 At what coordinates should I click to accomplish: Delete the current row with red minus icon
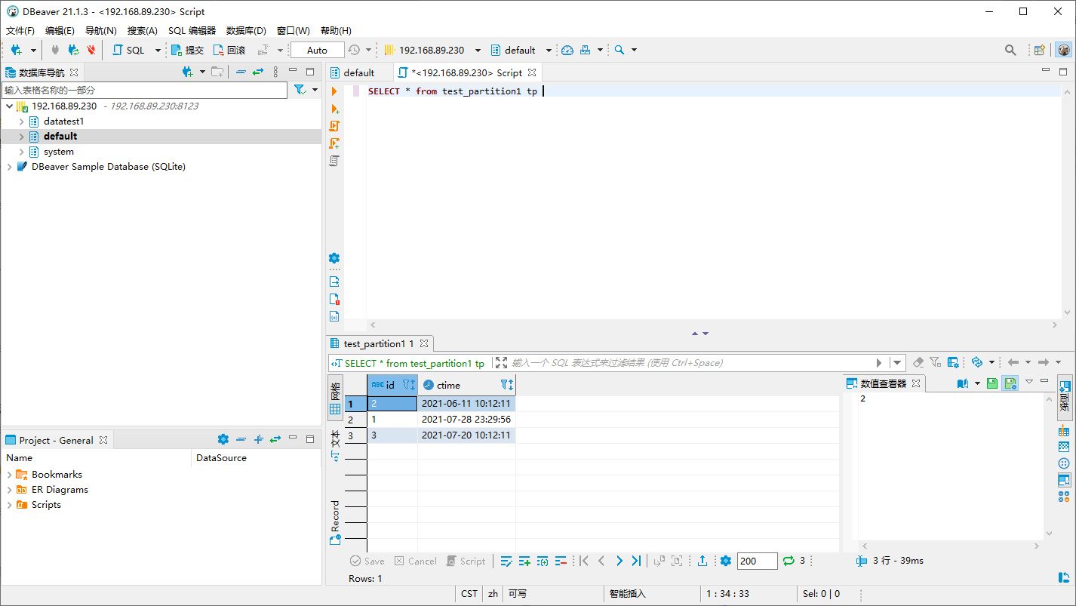coord(561,561)
